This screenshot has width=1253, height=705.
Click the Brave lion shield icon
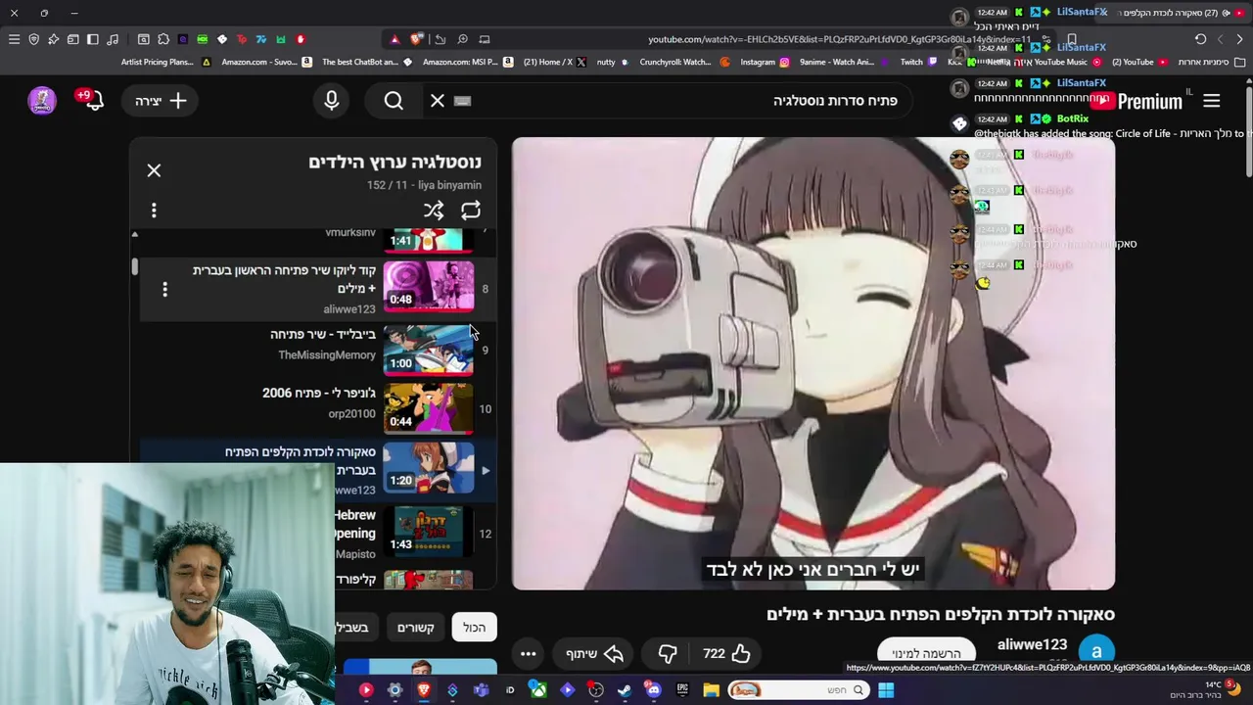pos(417,39)
